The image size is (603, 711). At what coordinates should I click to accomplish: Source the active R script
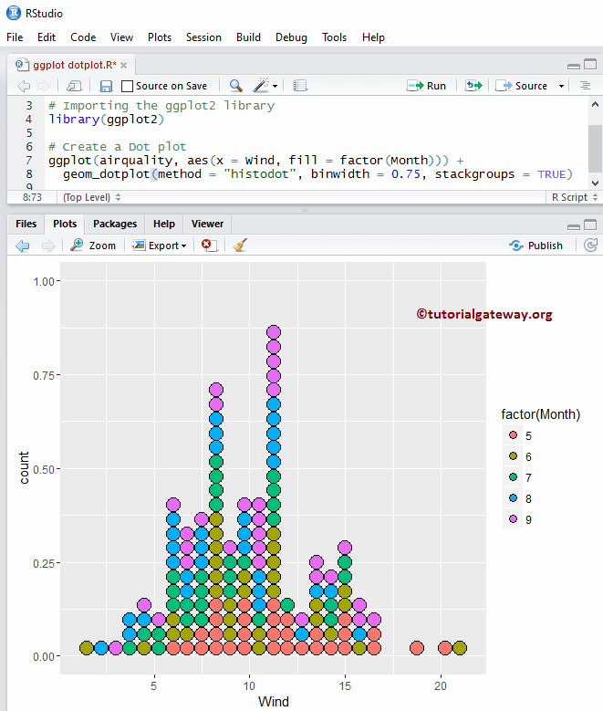pyautogui.click(x=522, y=86)
